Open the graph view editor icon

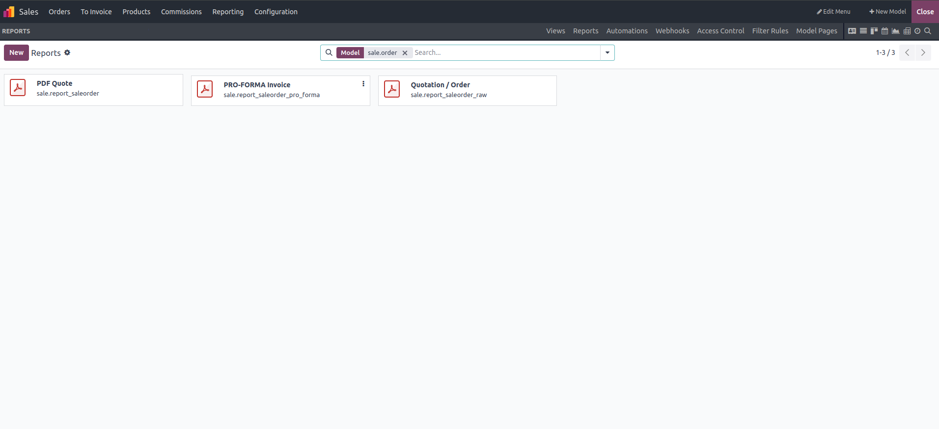[x=896, y=31]
